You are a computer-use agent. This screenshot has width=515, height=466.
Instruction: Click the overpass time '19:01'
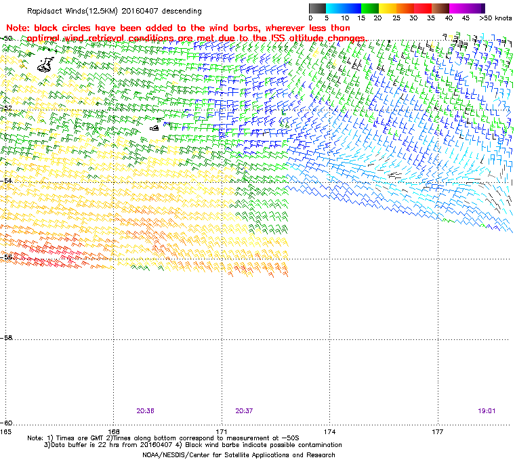487,411
